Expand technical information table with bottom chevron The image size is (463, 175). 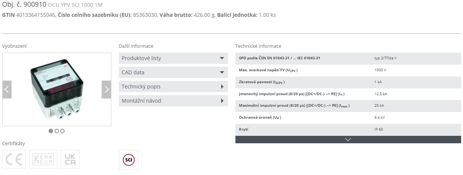click(348, 140)
